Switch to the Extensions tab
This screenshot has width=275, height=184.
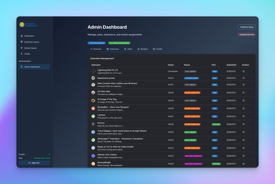(x=113, y=49)
